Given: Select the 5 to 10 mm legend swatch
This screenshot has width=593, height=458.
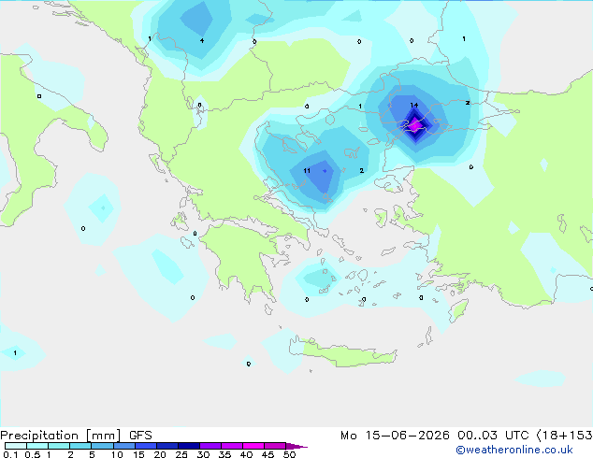Looking at the screenshot, I should [102, 446].
